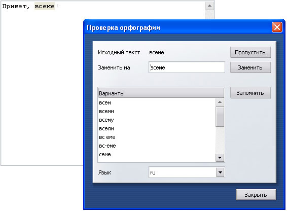Click the Варианты list scrollbar thumb
The width and height of the screenshot is (287, 212).
click(220, 117)
